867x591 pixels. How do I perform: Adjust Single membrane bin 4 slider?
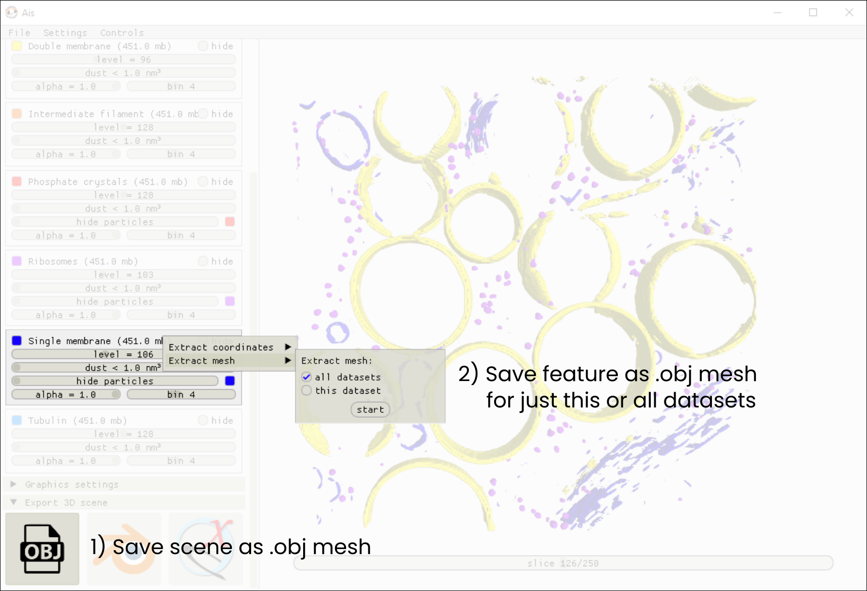[181, 395]
